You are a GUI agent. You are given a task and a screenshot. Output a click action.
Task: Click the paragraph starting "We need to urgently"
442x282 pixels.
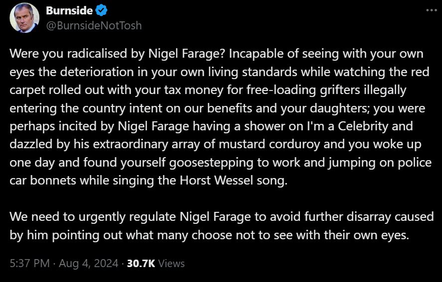tap(222, 226)
